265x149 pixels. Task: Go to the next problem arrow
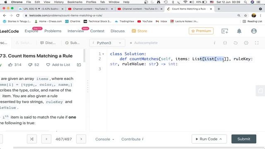click(81, 139)
